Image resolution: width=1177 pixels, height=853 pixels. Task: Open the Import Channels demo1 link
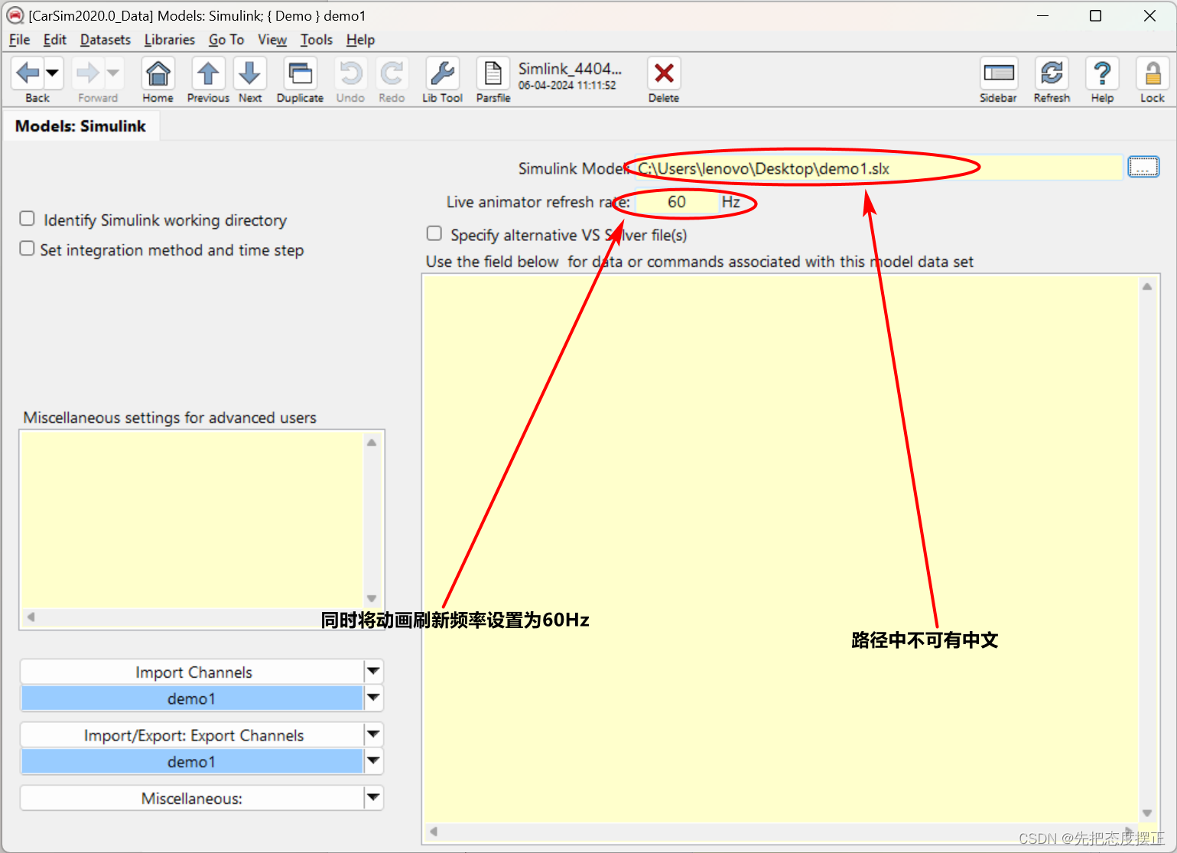point(192,698)
